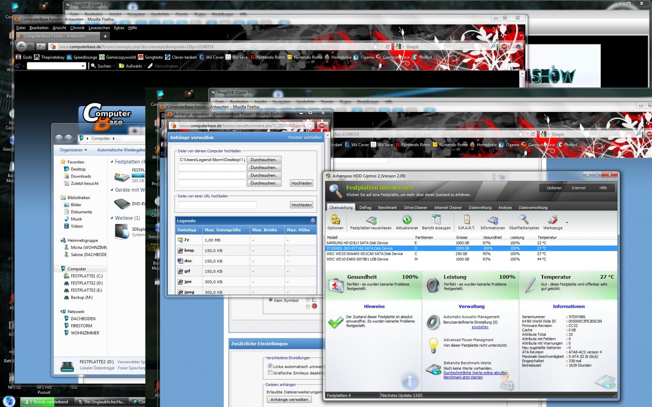Click the Anhänge verwalten button at page bottom
Viewport: 652px width, 407px height.
point(289,399)
